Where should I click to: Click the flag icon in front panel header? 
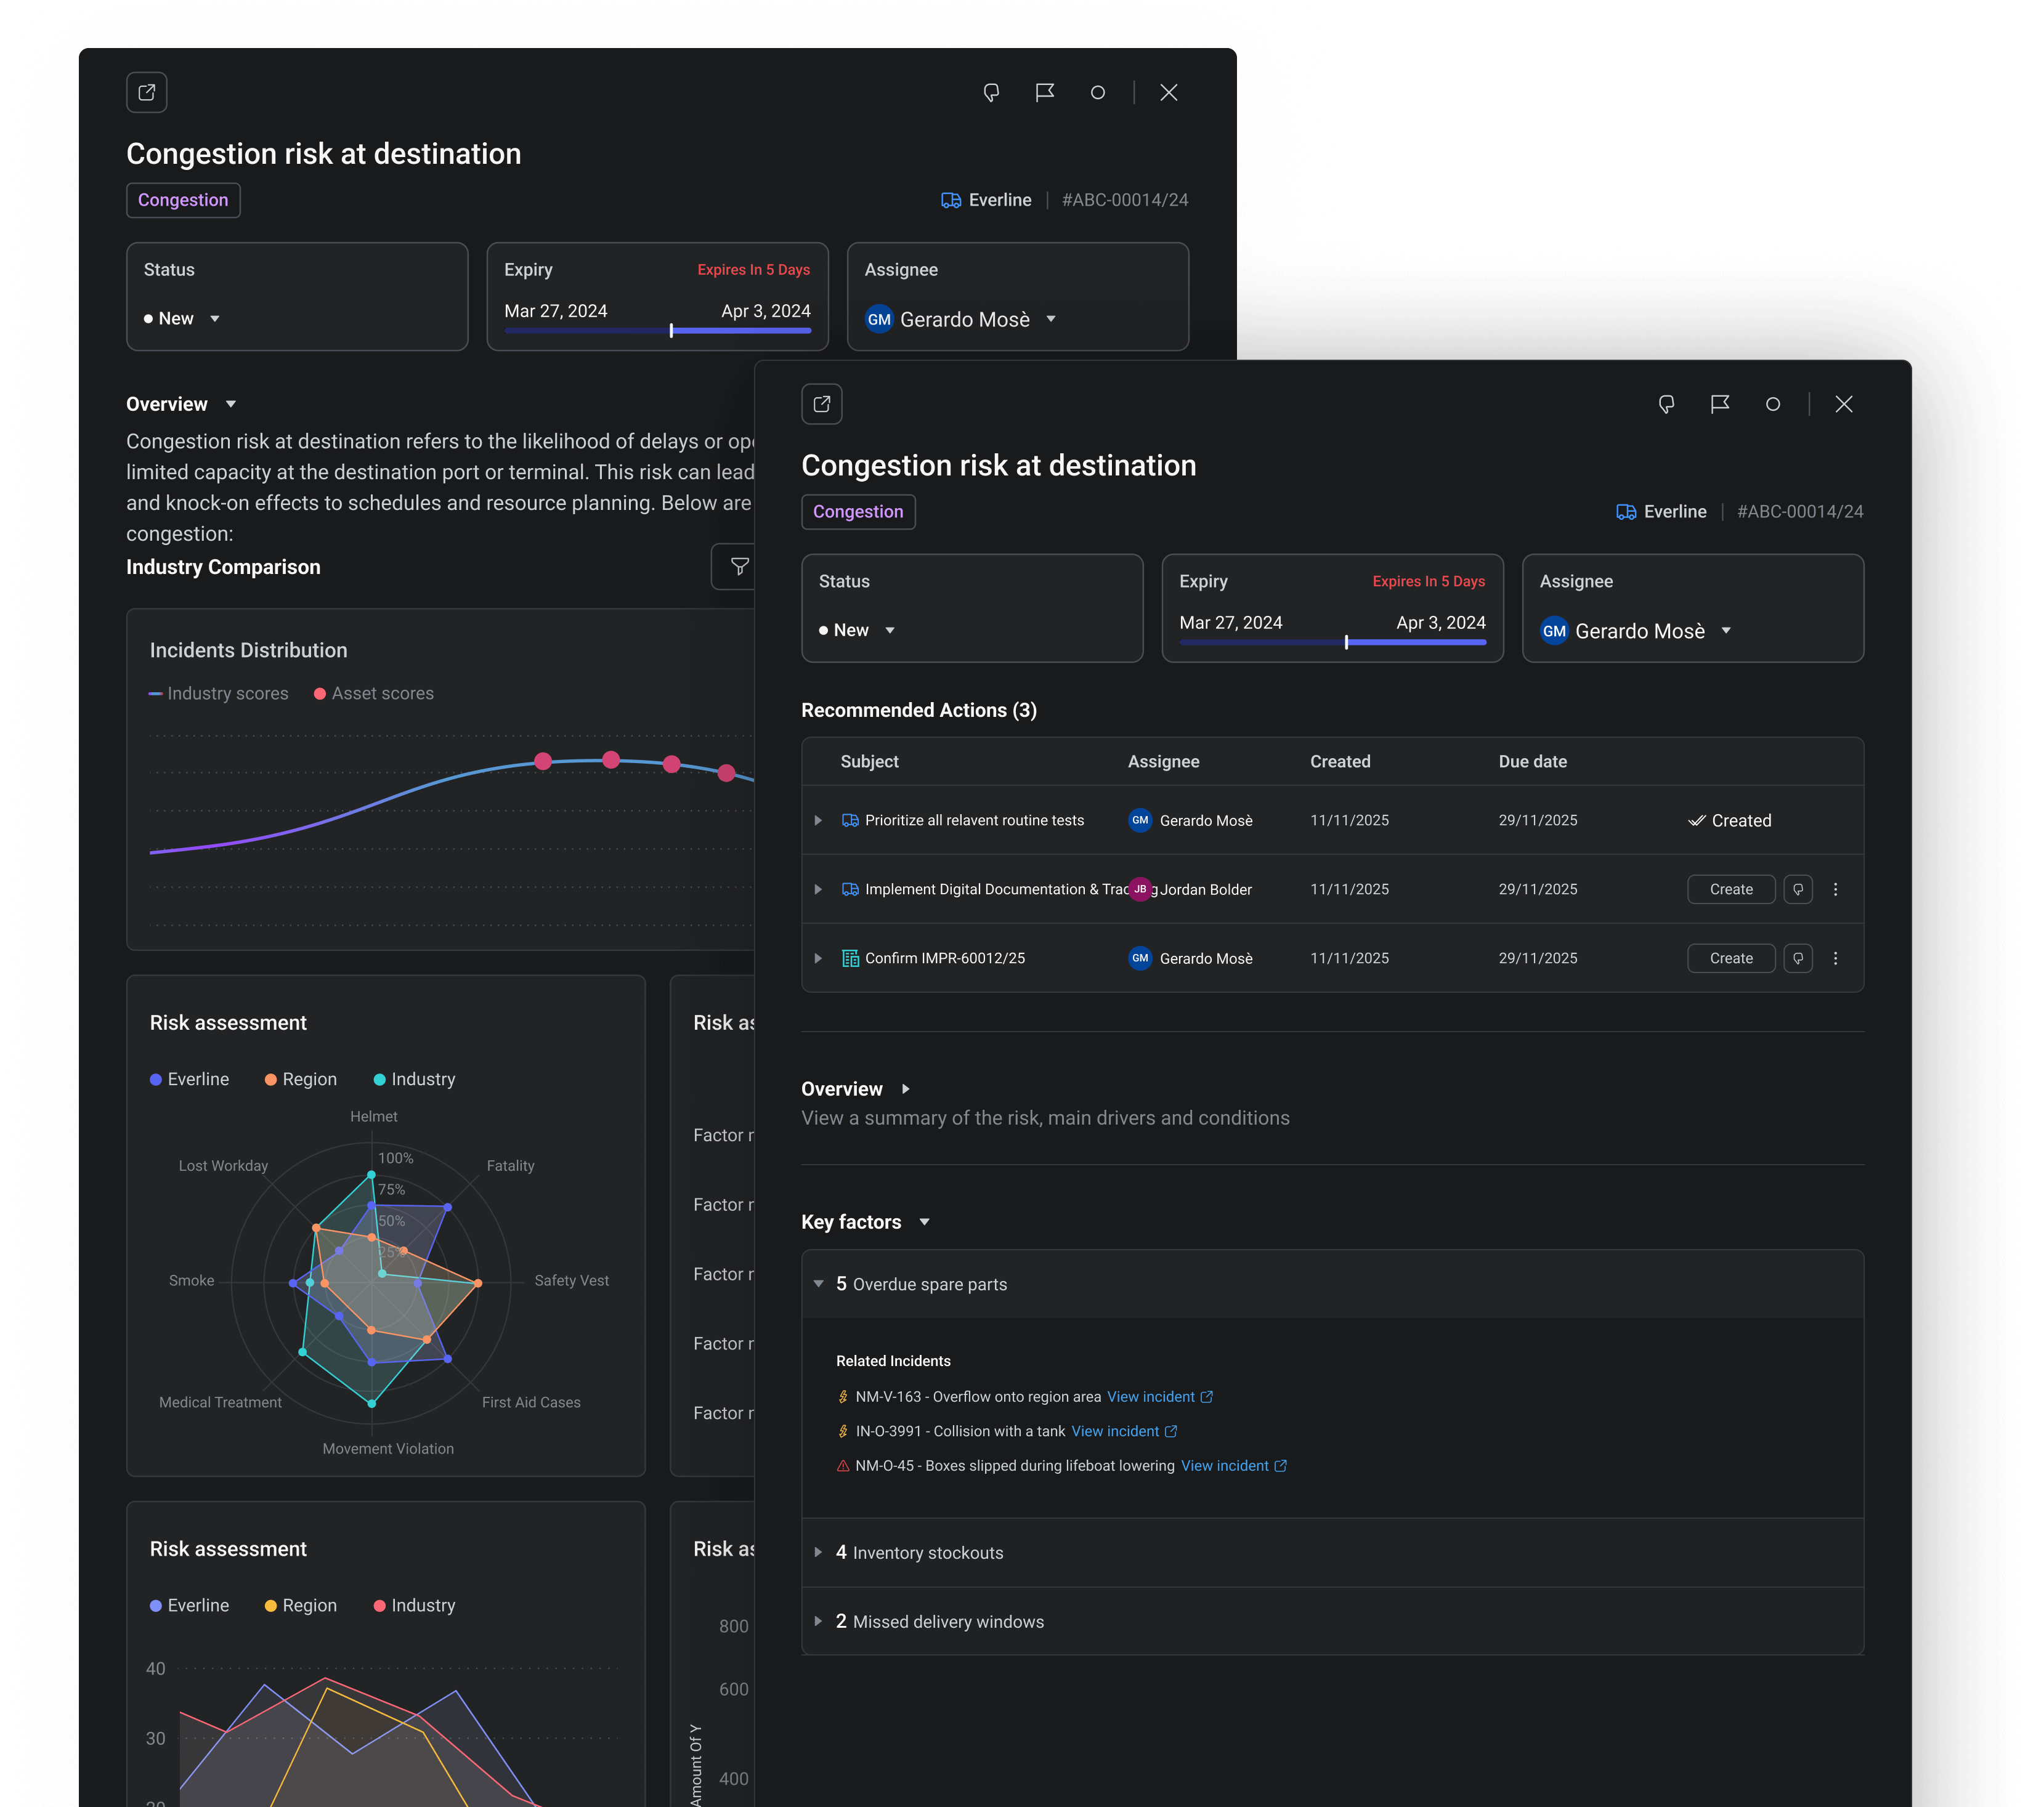pos(1719,404)
